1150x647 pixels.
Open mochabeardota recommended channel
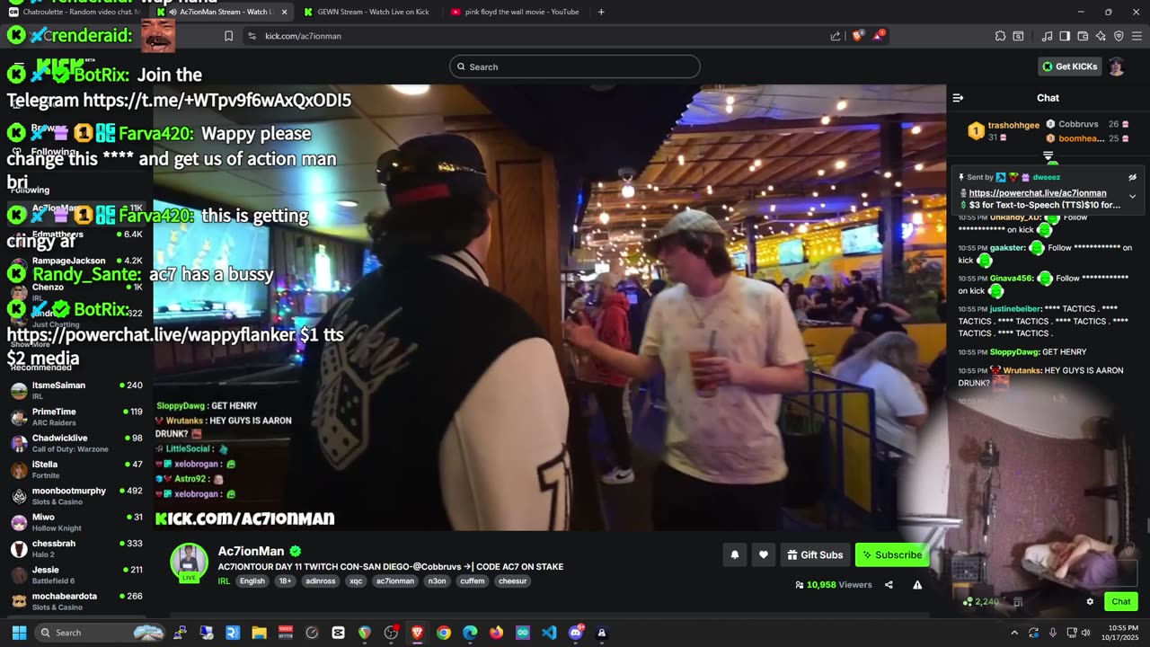pyautogui.click(x=76, y=601)
